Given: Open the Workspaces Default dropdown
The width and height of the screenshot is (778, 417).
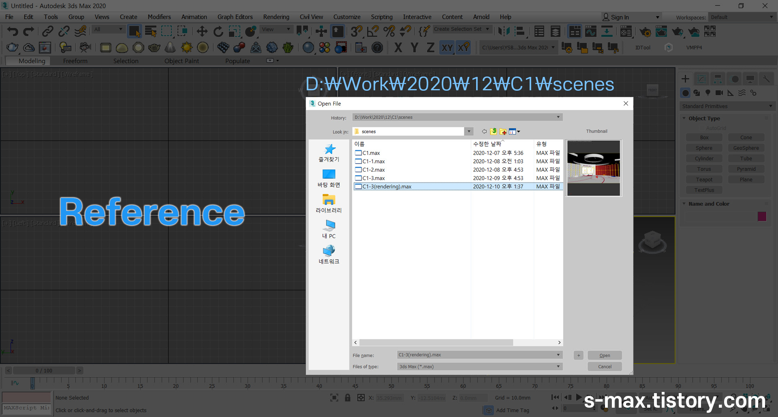Looking at the screenshot, I should [x=742, y=17].
